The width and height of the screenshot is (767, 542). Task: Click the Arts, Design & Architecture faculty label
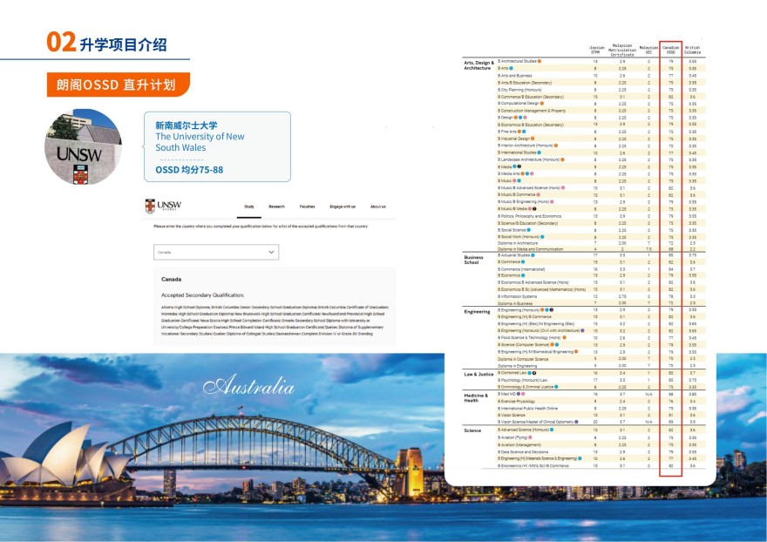tap(479, 65)
